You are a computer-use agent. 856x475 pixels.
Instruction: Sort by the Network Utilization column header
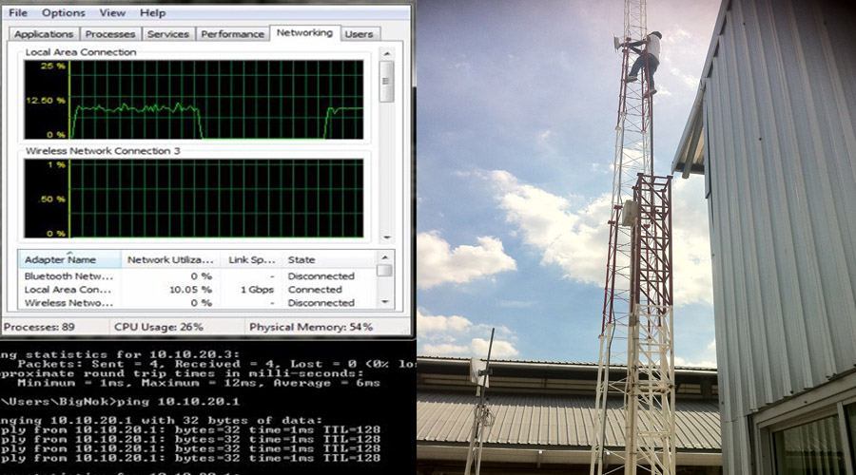171,259
